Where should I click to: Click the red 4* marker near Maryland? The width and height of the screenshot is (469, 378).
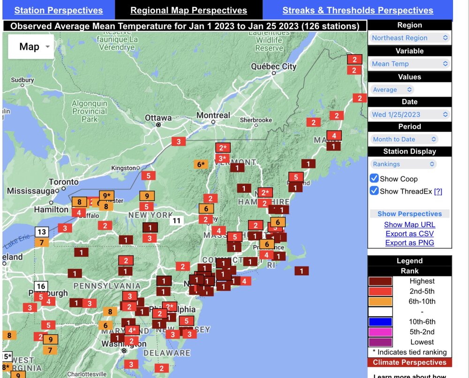click(132, 330)
